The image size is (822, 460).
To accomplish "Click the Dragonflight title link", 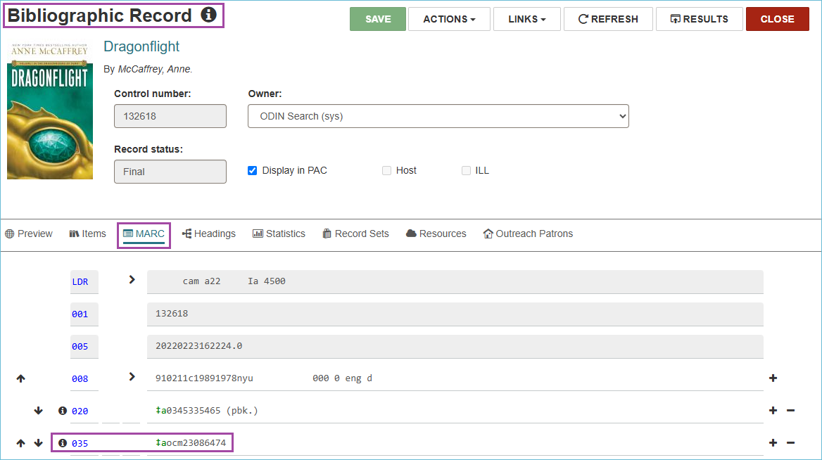I will coord(141,46).
